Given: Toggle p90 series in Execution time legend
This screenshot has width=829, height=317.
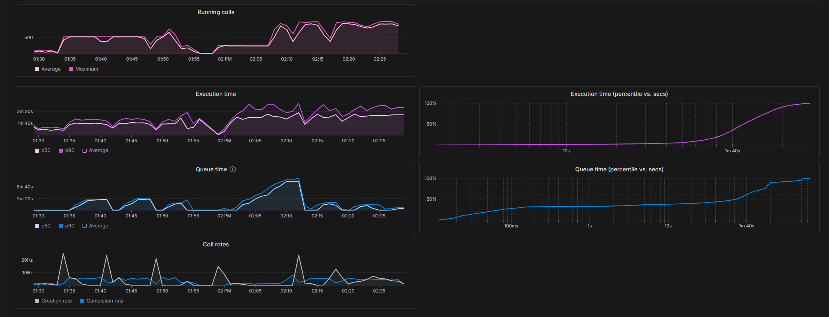Looking at the screenshot, I should coord(67,151).
